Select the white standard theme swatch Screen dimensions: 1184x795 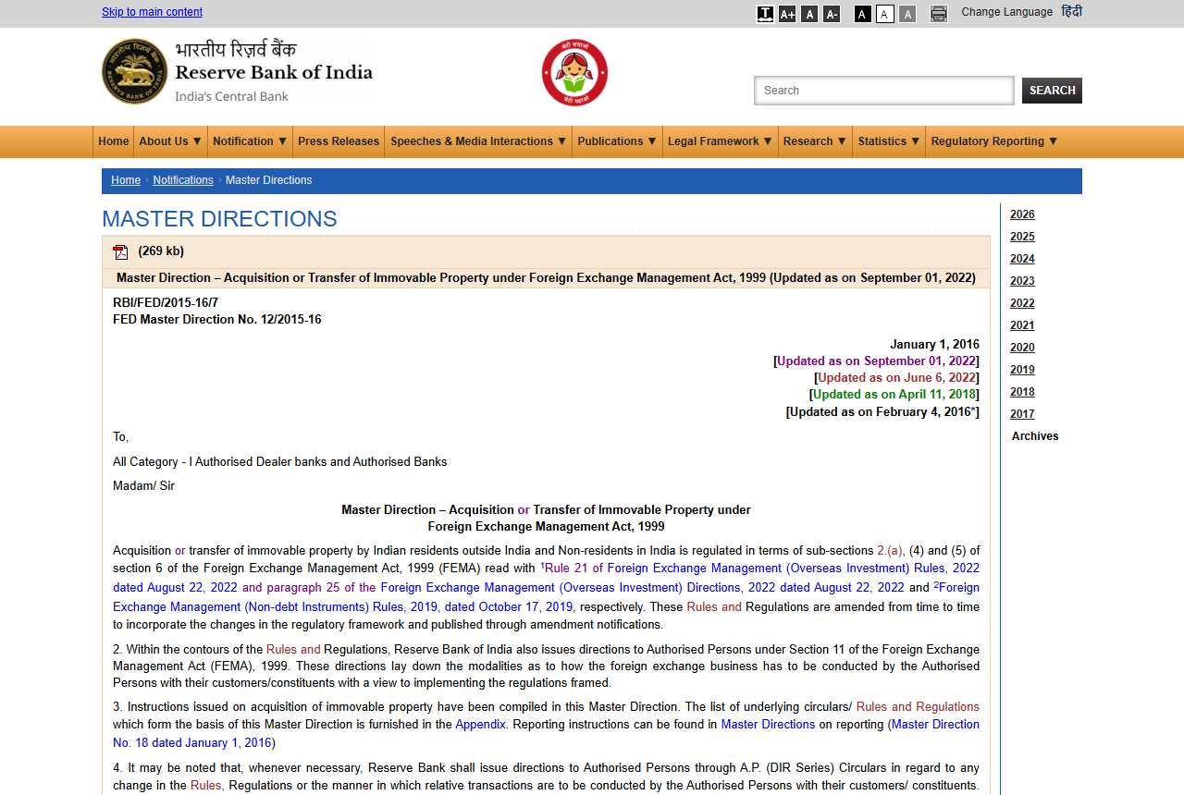[885, 14]
